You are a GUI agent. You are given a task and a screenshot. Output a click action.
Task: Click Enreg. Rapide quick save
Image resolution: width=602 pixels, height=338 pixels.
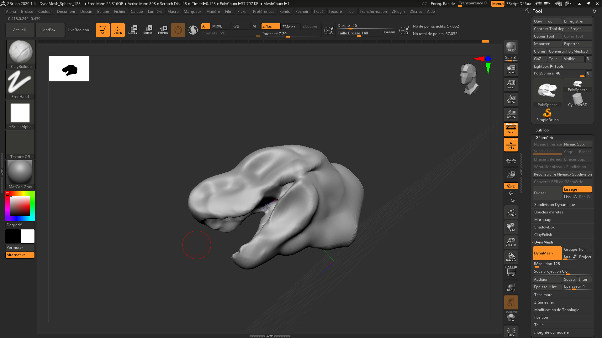[x=443, y=4]
